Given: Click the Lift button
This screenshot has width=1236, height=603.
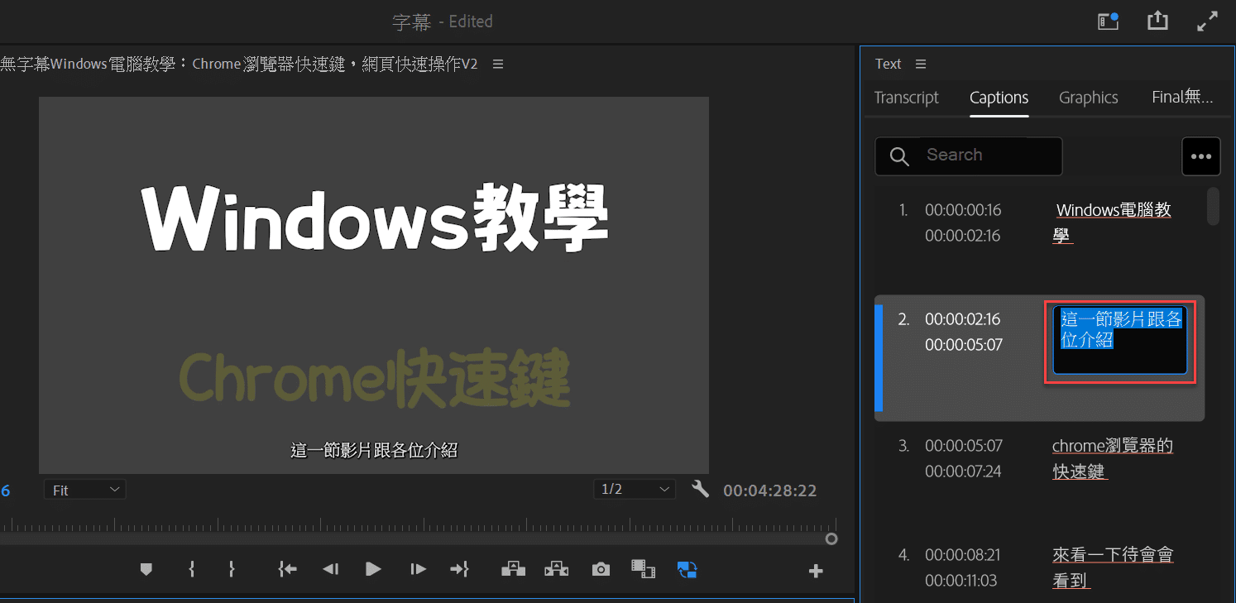Looking at the screenshot, I should pos(514,569).
